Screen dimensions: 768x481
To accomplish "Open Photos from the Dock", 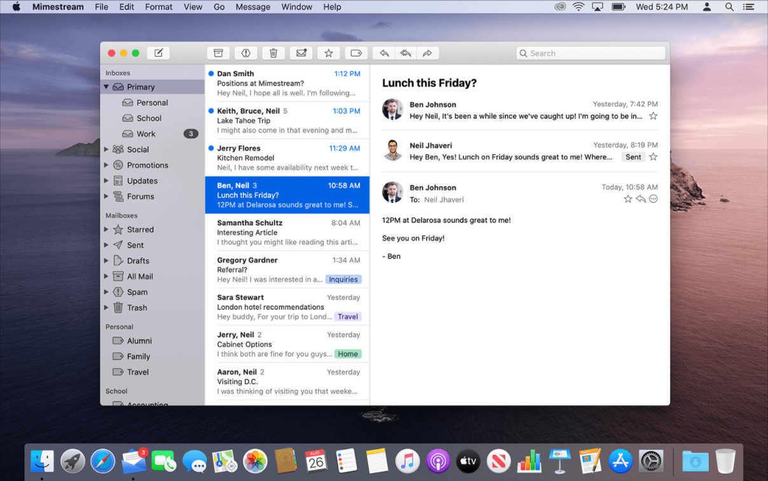I will tap(255, 461).
